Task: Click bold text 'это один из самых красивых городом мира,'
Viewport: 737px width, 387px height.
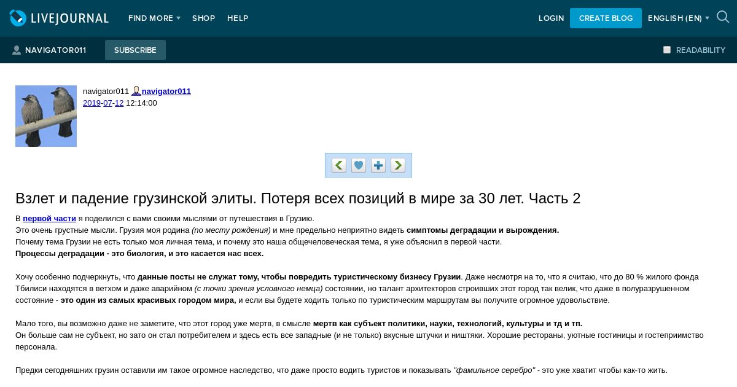Action: pyautogui.click(x=148, y=300)
